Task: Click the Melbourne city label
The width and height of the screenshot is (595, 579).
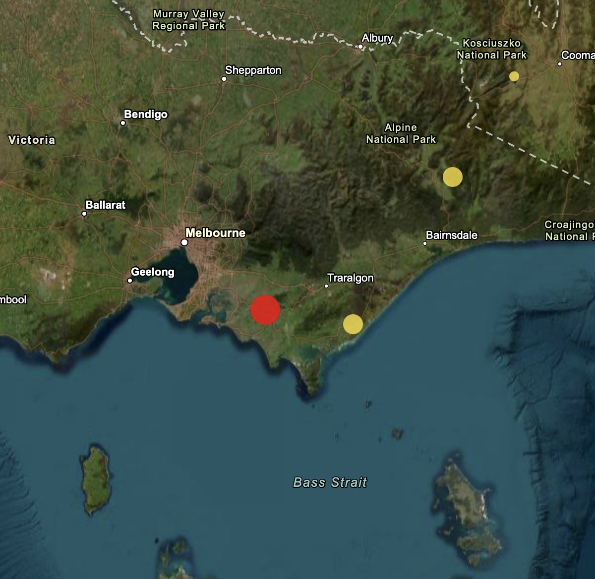Action: point(216,233)
